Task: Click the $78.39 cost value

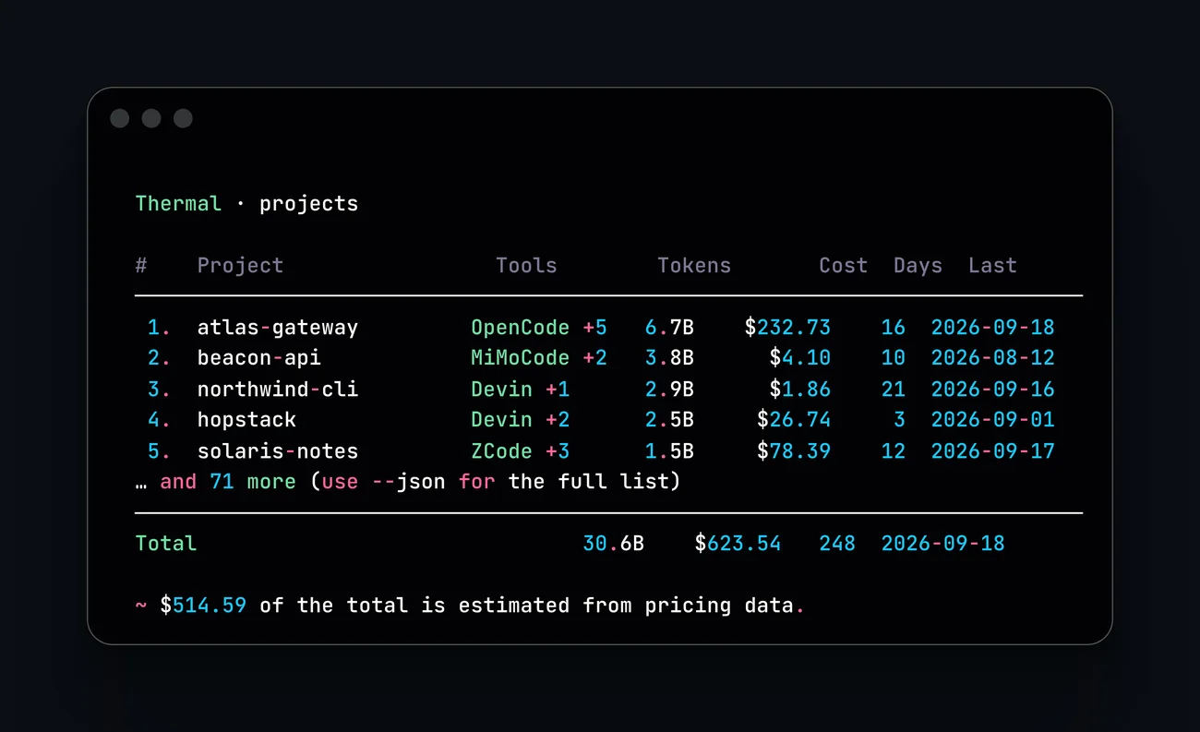Action: tap(794, 451)
